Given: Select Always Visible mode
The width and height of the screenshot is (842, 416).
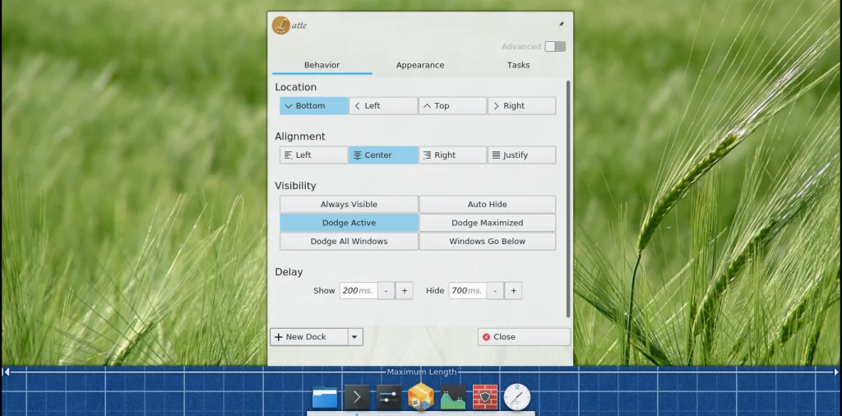Looking at the screenshot, I should 349,205.
